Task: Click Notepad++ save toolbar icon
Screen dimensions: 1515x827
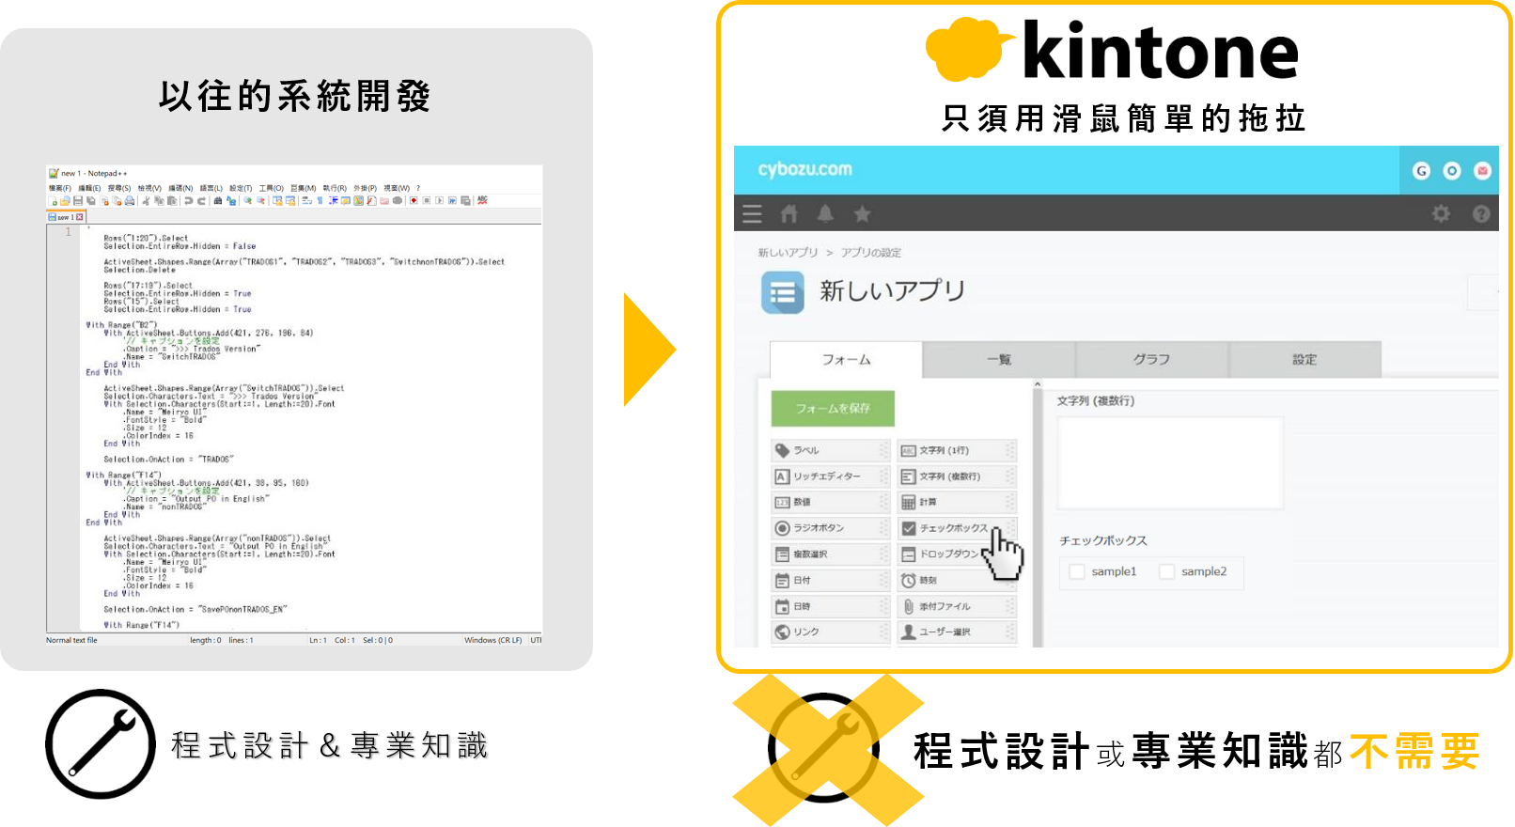Action: [78, 201]
